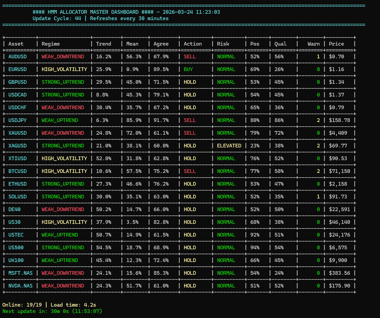
Task: Select the XAUUSD asset name
Action: [x=17, y=133]
